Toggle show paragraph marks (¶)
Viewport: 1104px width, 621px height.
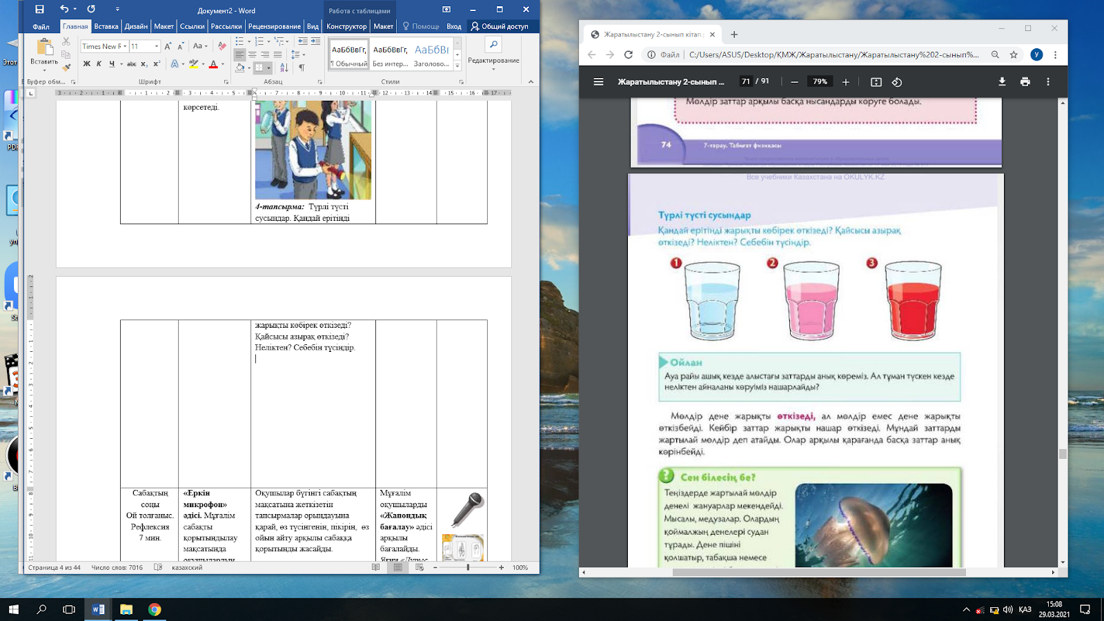[x=302, y=67]
